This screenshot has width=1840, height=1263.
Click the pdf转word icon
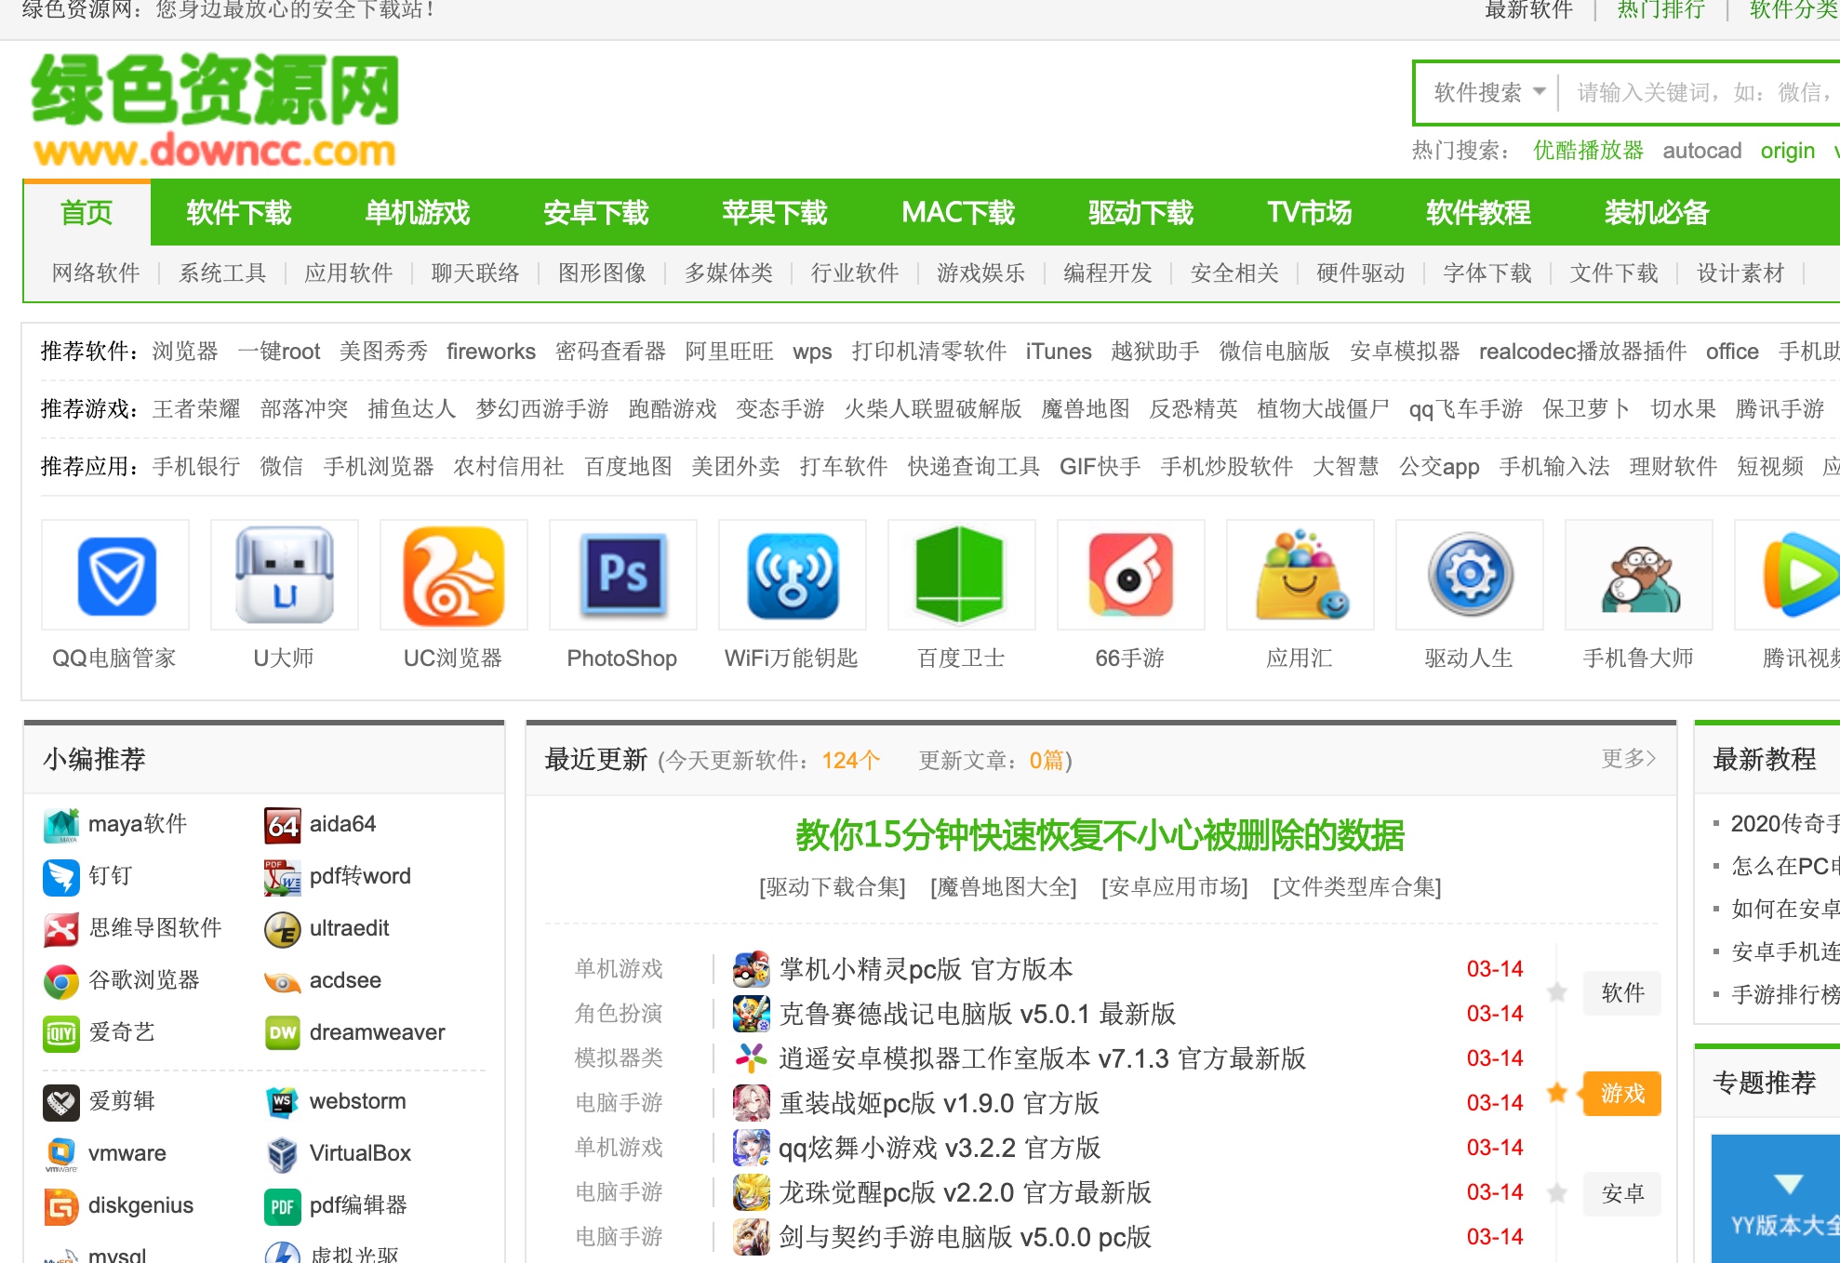click(283, 877)
